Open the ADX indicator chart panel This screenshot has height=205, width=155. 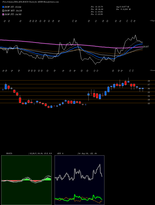pyautogui.click(x=79, y=180)
